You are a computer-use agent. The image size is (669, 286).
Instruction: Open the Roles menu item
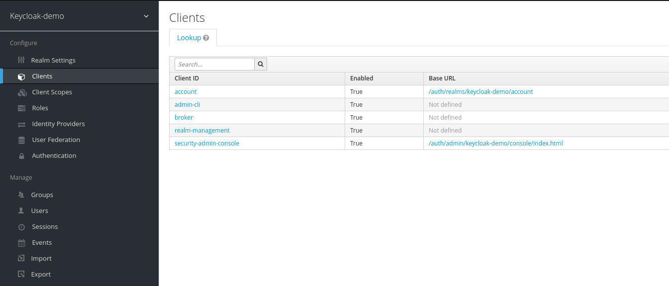coord(40,108)
